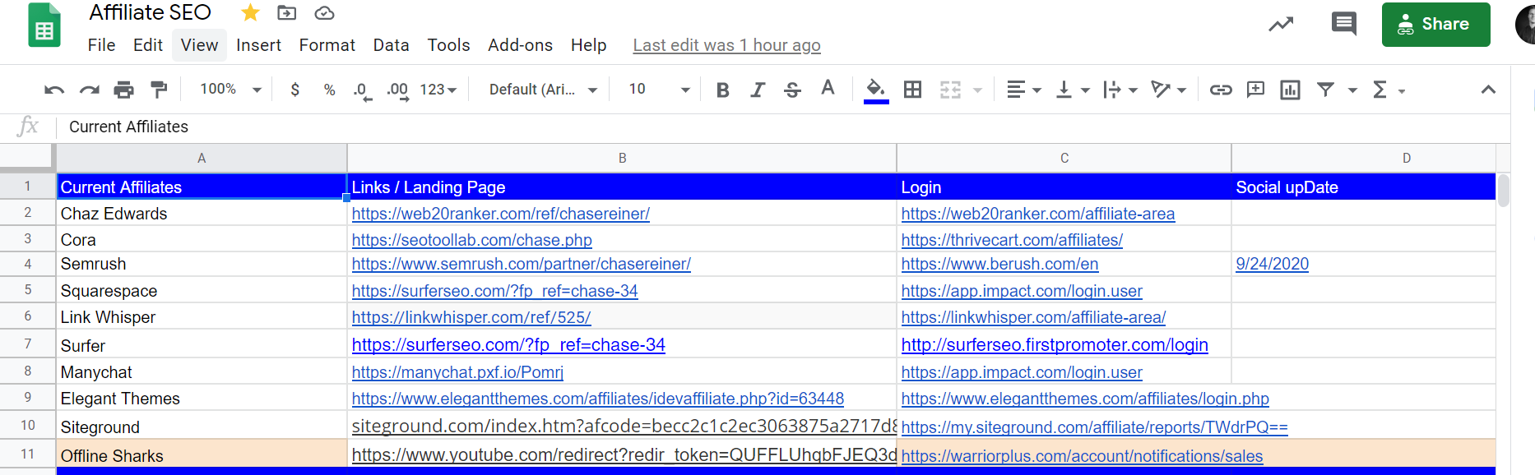The height and width of the screenshot is (475, 1535).
Task: Decrease decimal places
Action: tap(362, 90)
